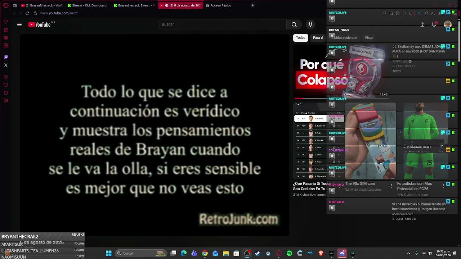
Task: Open the Microsoft Store taskbar icon
Action: pyautogui.click(x=236, y=253)
